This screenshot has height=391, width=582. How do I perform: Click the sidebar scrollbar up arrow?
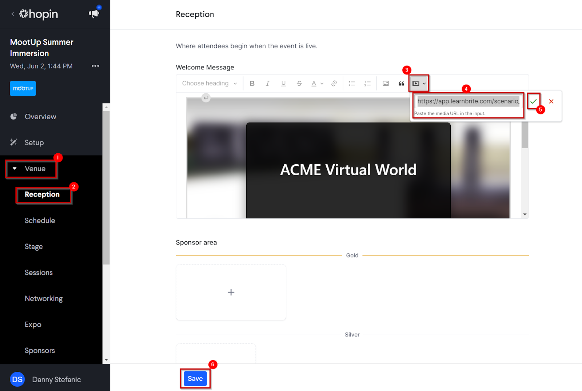pos(106,107)
